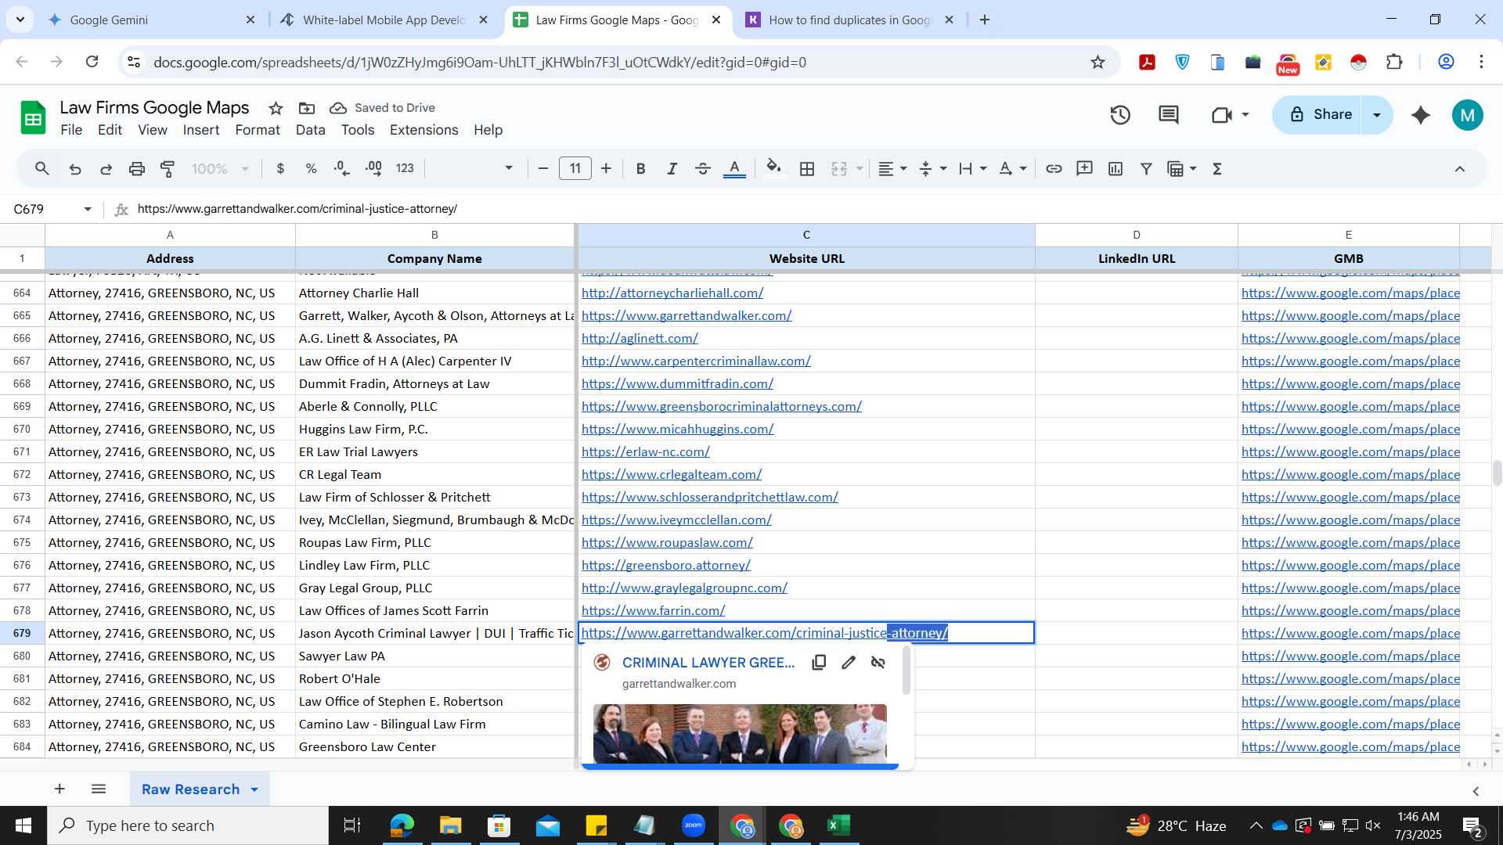
Task: Open the attorneycharliehall.com link
Action: pos(672,293)
